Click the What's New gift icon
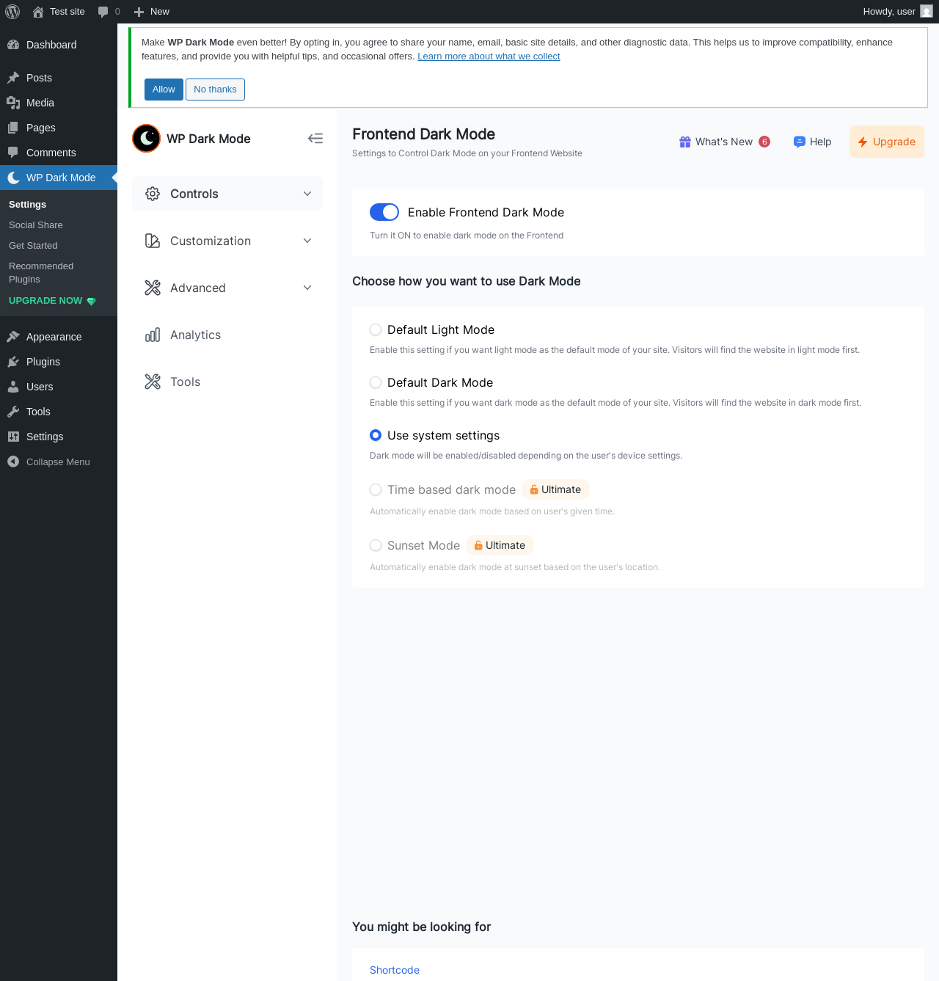Viewport: 939px width, 981px height. click(x=685, y=142)
